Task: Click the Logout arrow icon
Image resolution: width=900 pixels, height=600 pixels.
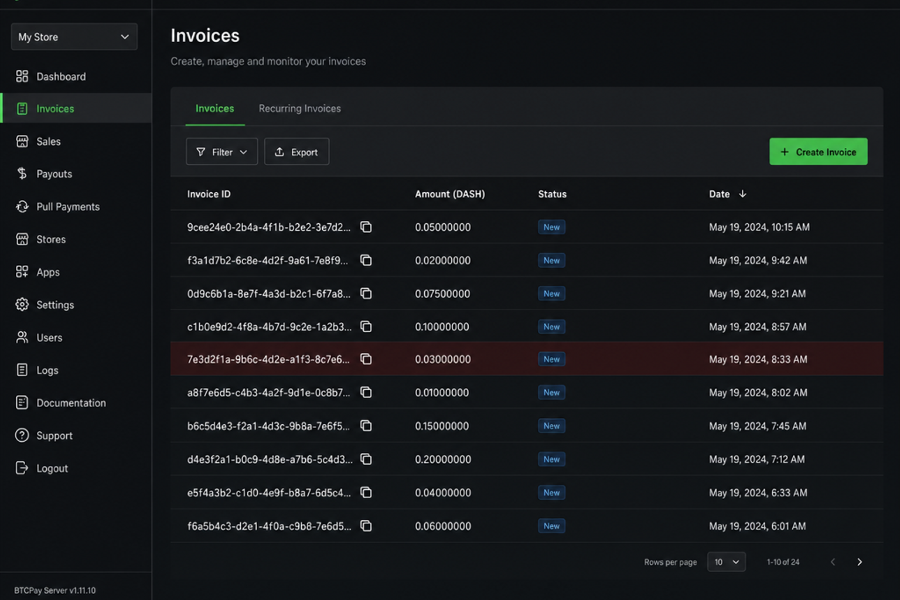Action: click(x=22, y=468)
